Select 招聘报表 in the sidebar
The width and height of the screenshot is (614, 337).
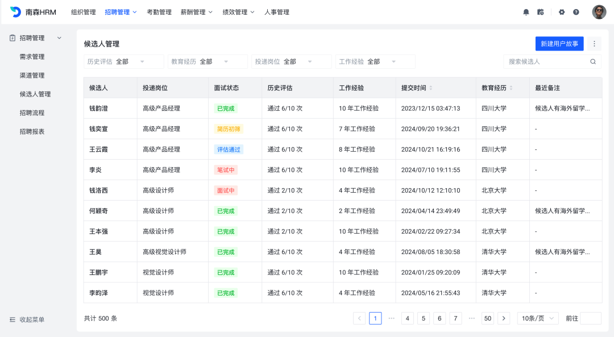coord(32,131)
